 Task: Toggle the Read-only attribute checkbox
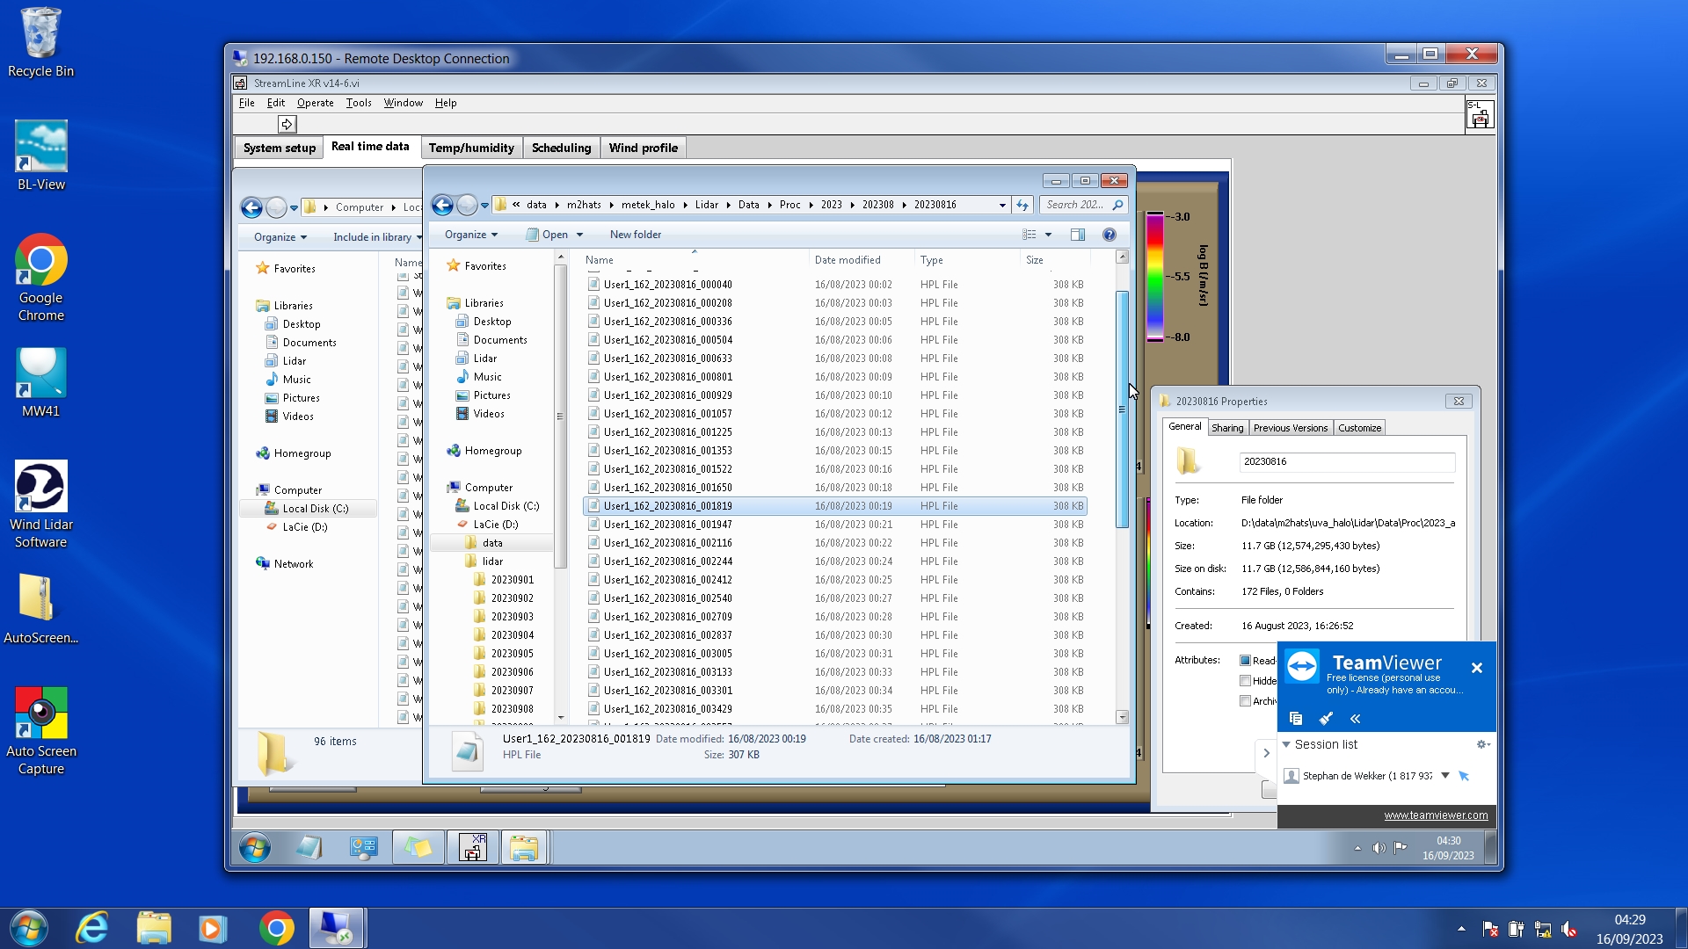click(x=1245, y=661)
